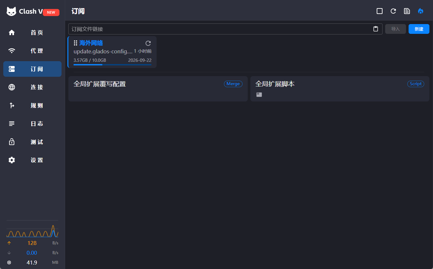Screen dimensions: 433x269
Task: Click the Merge tag
Action: 233,84
